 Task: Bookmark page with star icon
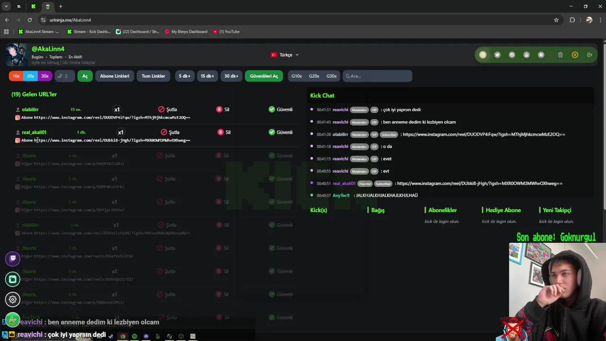[556, 20]
